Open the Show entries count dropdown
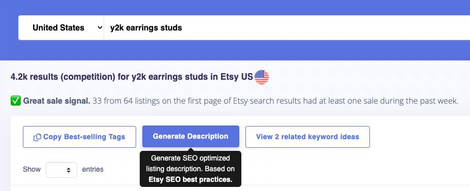Screen dimensions: 470x191 point(61,170)
